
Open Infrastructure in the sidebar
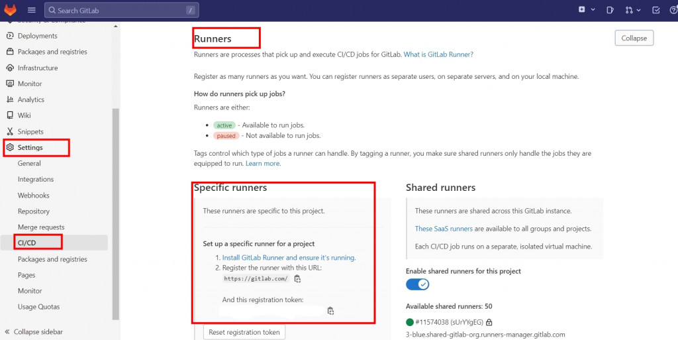click(x=37, y=68)
